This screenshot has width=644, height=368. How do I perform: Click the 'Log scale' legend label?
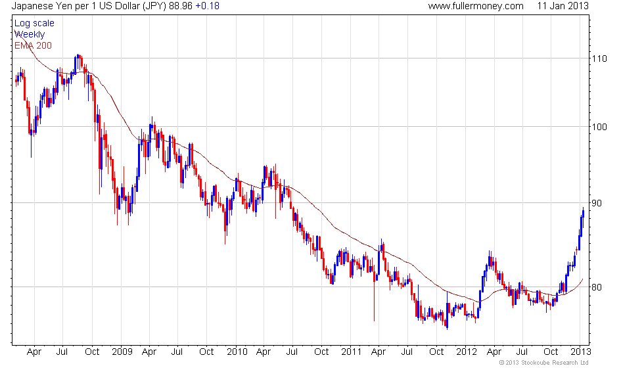point(34,24)
